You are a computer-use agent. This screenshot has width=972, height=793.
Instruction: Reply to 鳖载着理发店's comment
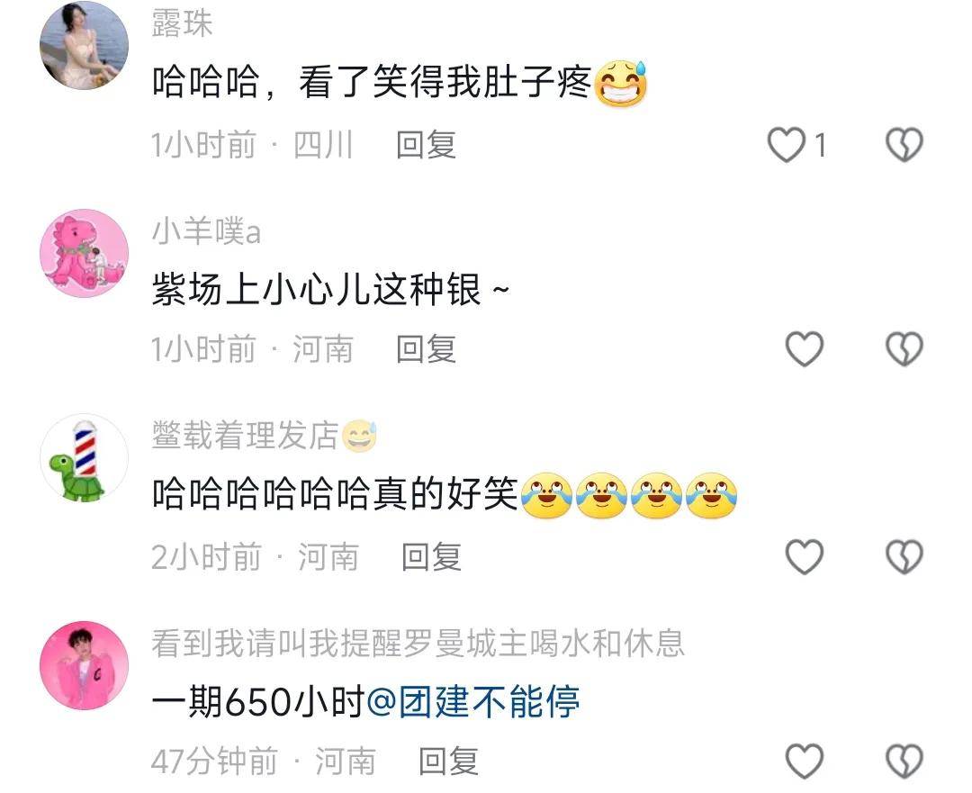tap(431, 556)
